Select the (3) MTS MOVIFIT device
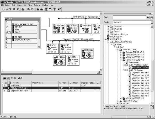The width and height of the screenshot is (155, 119). [x=66, y=48]
